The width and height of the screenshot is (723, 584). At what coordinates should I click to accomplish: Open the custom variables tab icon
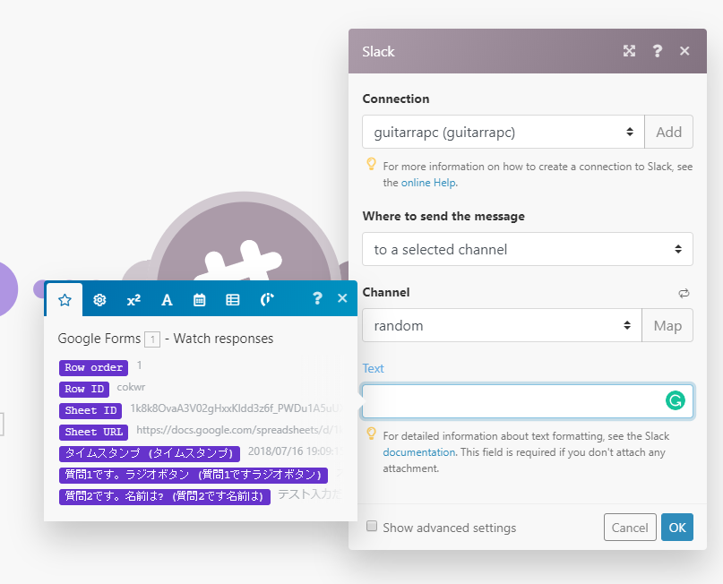(x=267, y=300)
